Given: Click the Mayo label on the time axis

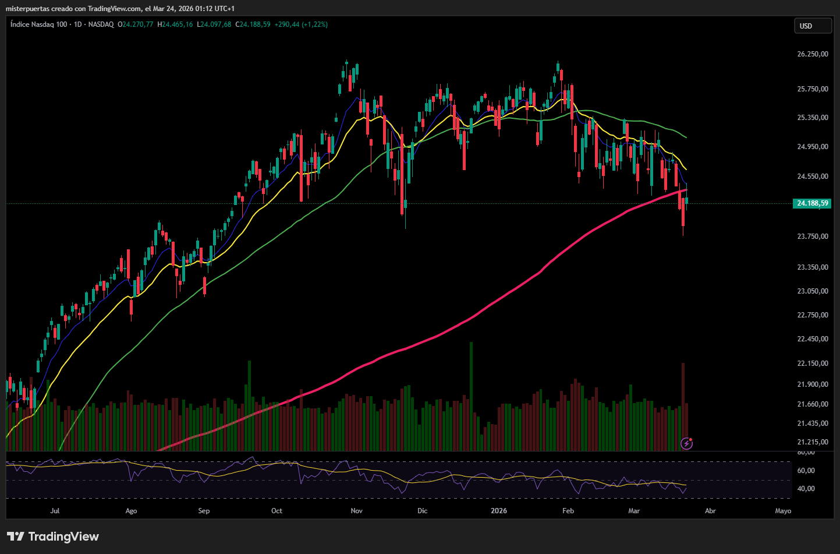Looking at the screenshot, I should 783,511.
